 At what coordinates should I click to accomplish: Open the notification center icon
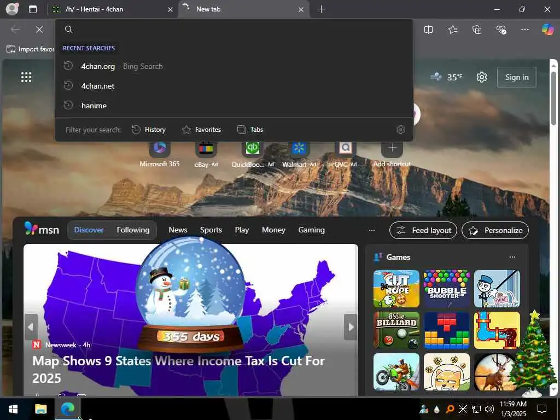click(x=542, y=409)
